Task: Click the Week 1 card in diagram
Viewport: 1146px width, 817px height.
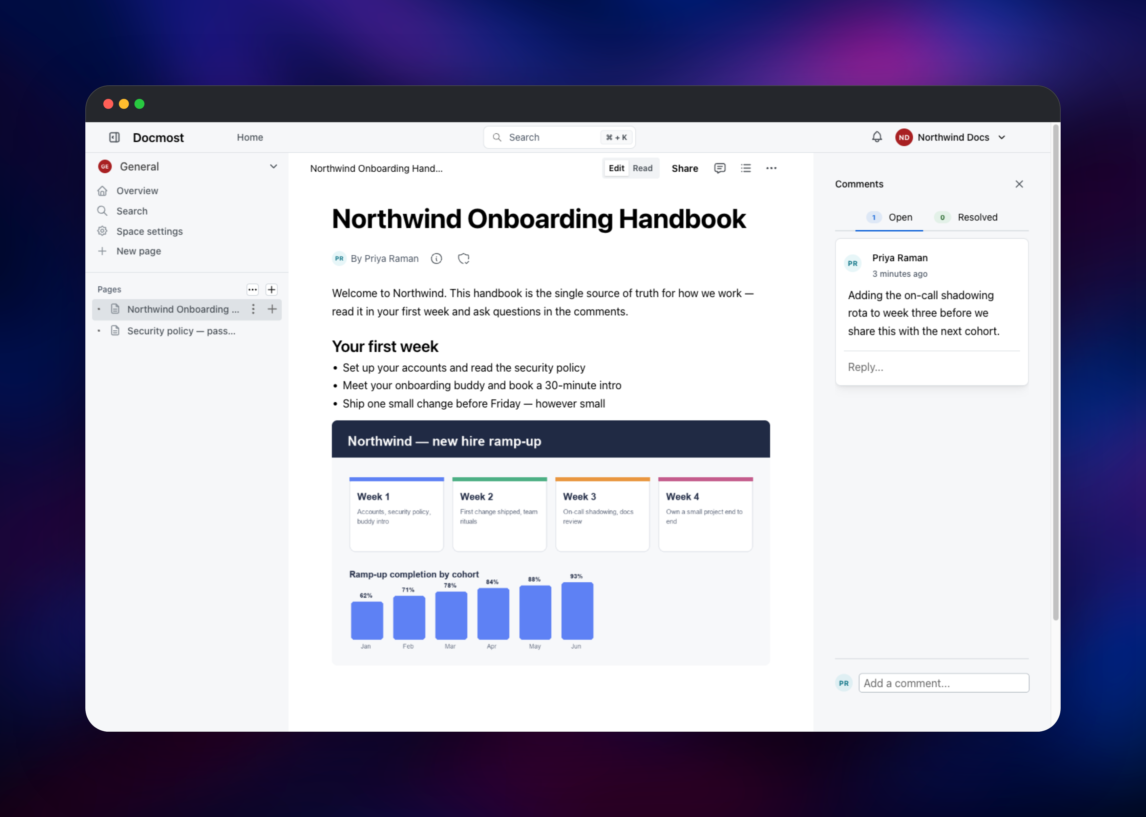Action: tap(397, 514)
